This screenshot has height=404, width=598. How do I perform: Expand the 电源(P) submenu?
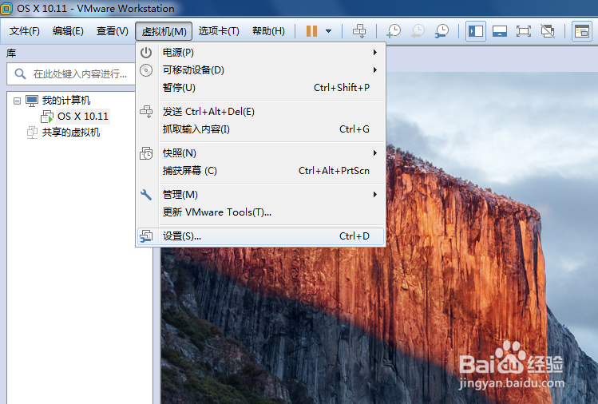[x=261, y=52]
